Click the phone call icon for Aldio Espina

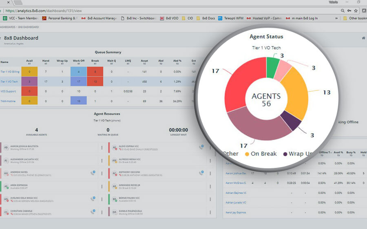tap(201, 147)
